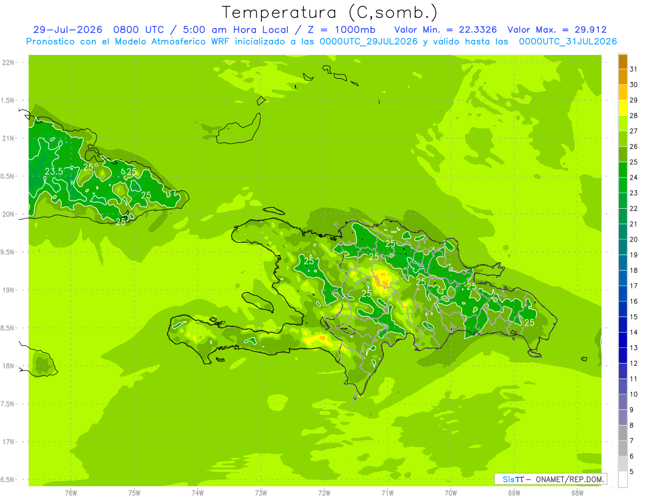Click the '10' value on the color scale
The width and height of the screenshot is (648, 500).
(633, 394)
